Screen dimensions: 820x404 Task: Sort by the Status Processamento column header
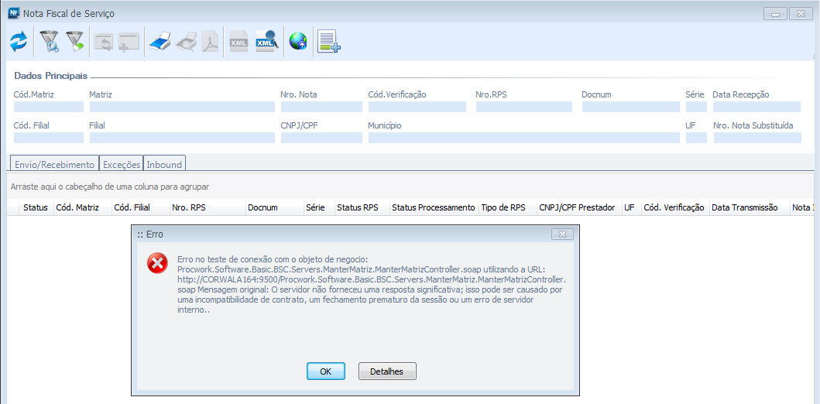tap(434, 207)
